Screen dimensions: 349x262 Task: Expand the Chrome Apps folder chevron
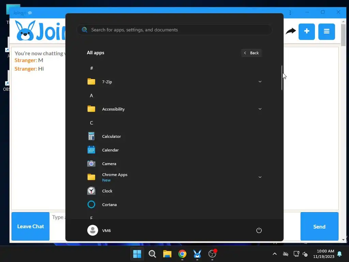[260, 177]
